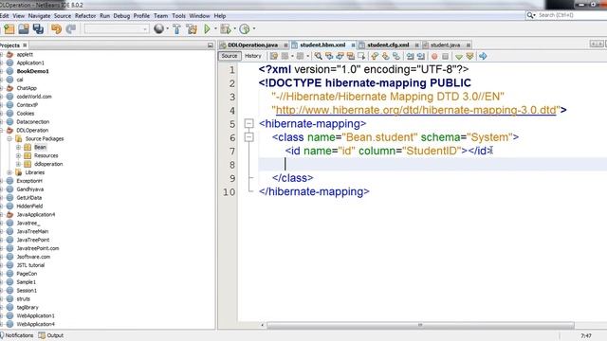Open the Tools menu
607x341 pixels.
tap(178, 16)
